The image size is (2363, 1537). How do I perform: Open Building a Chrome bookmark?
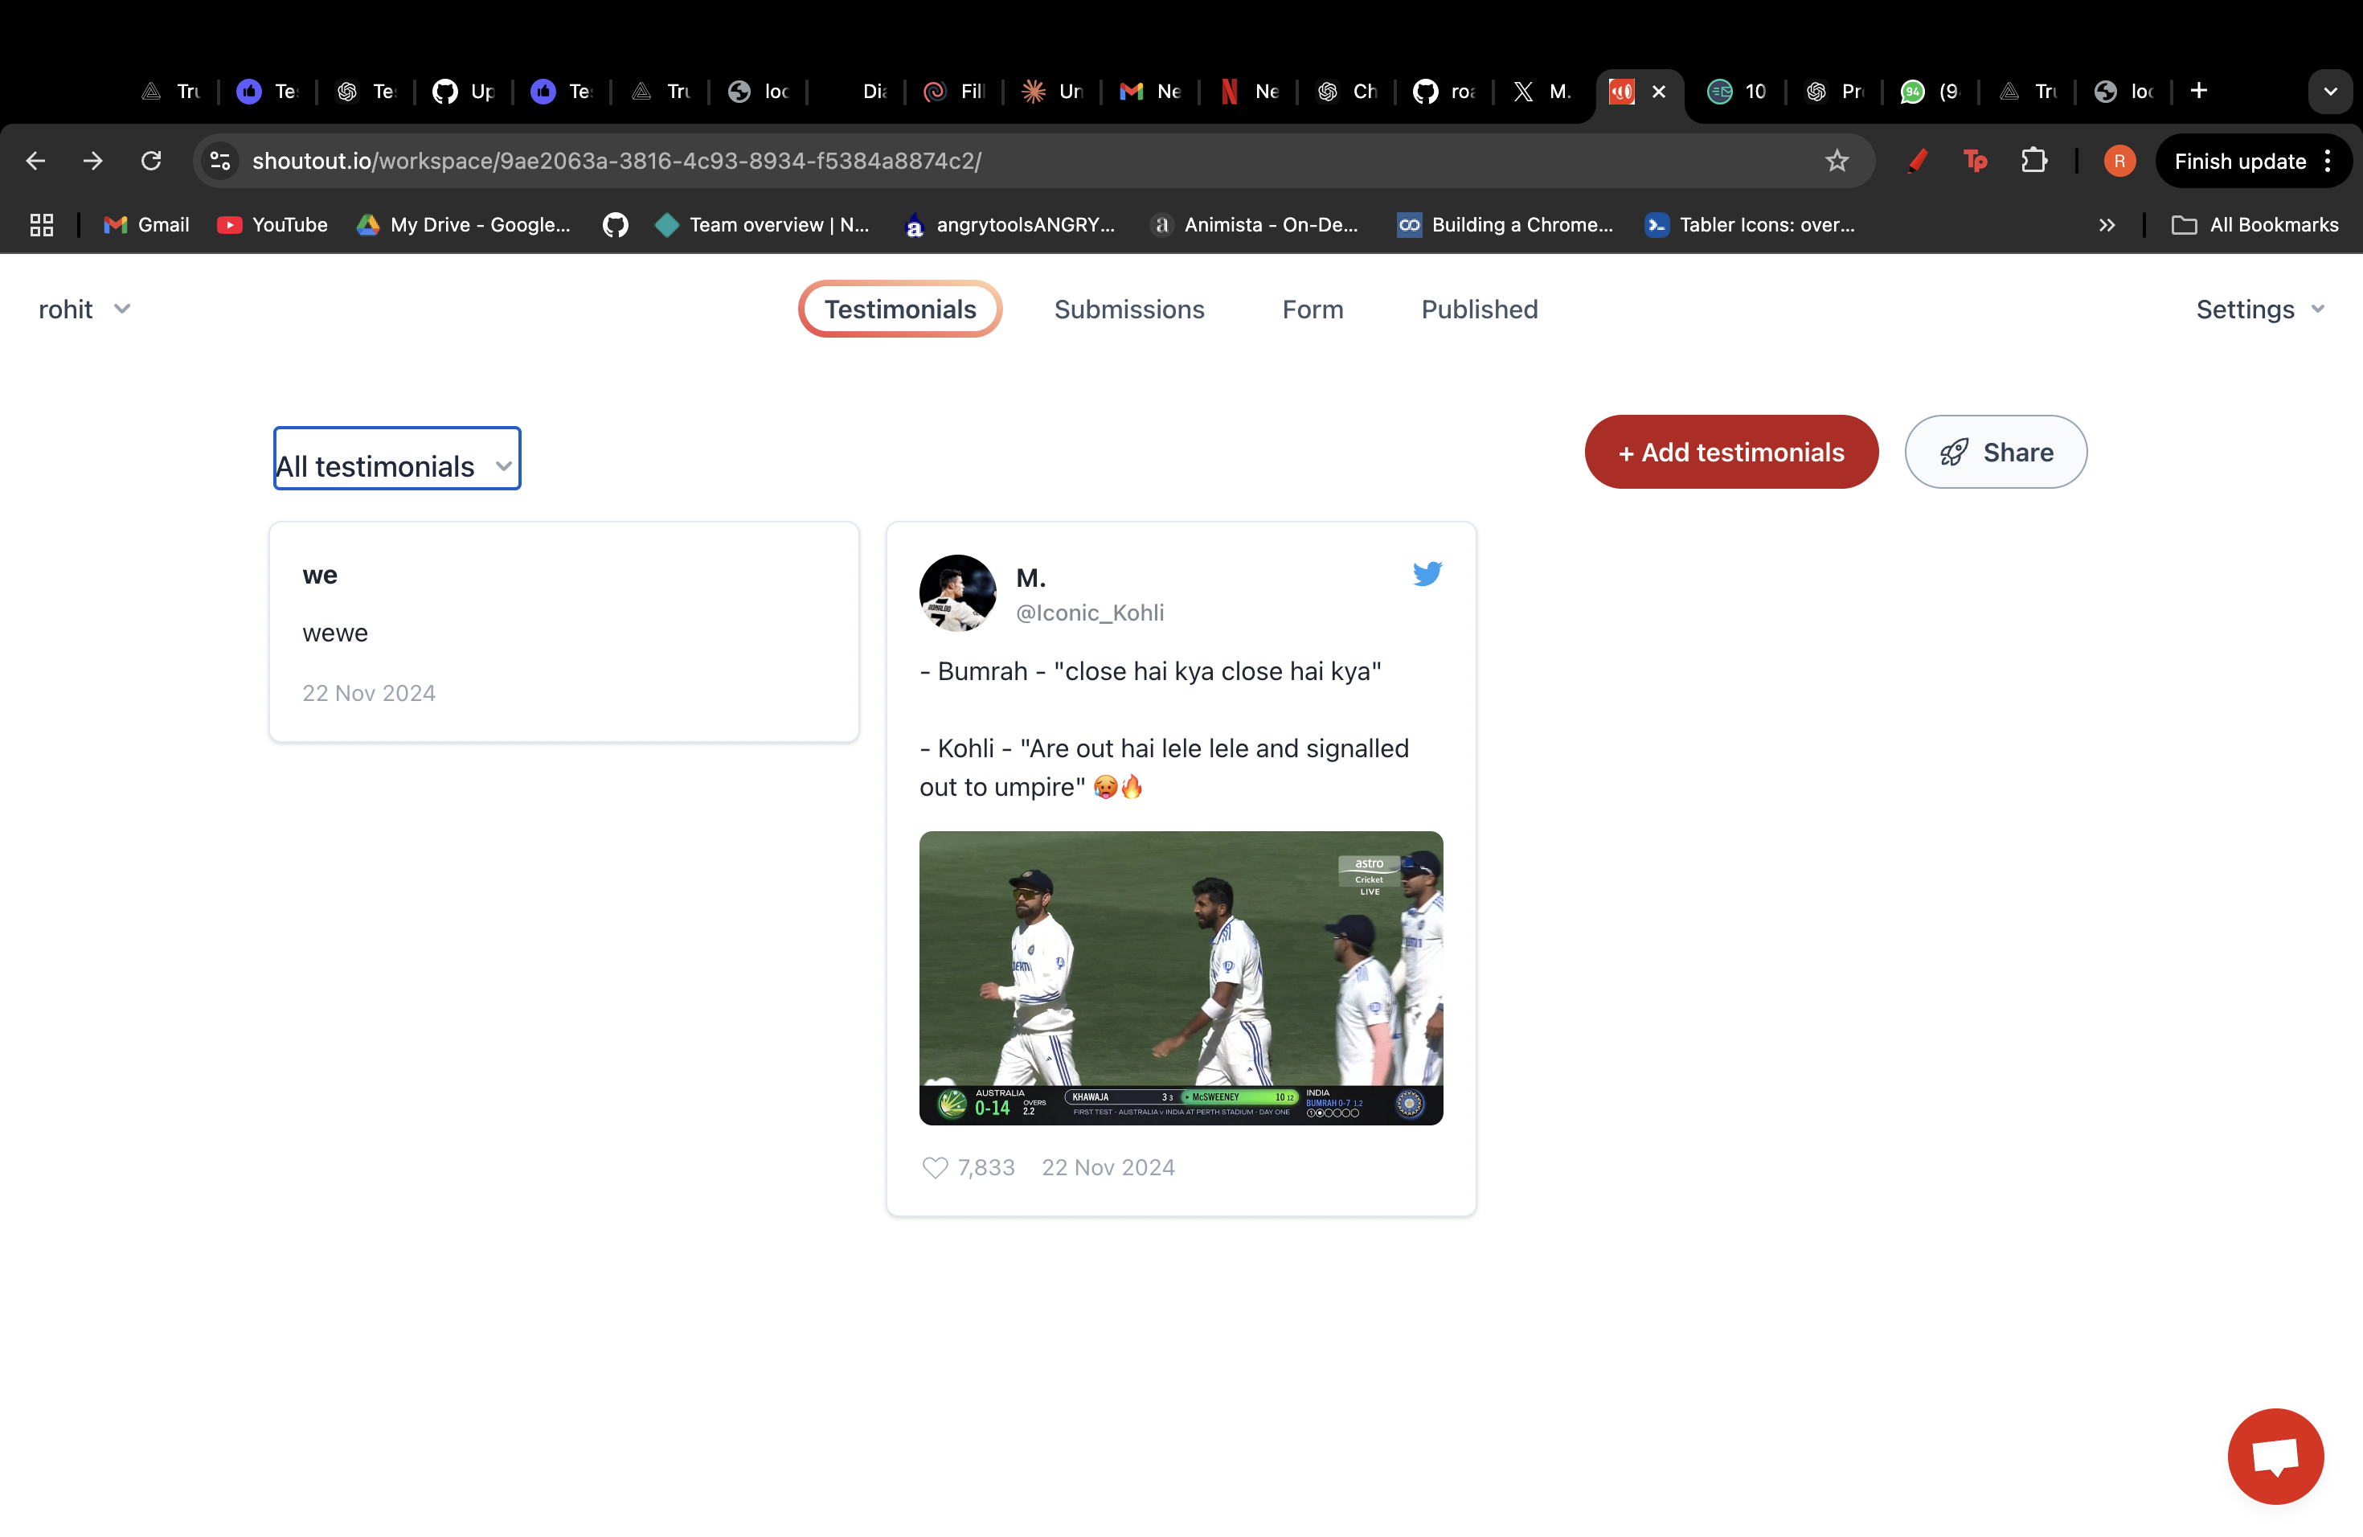click(1505, 224)
